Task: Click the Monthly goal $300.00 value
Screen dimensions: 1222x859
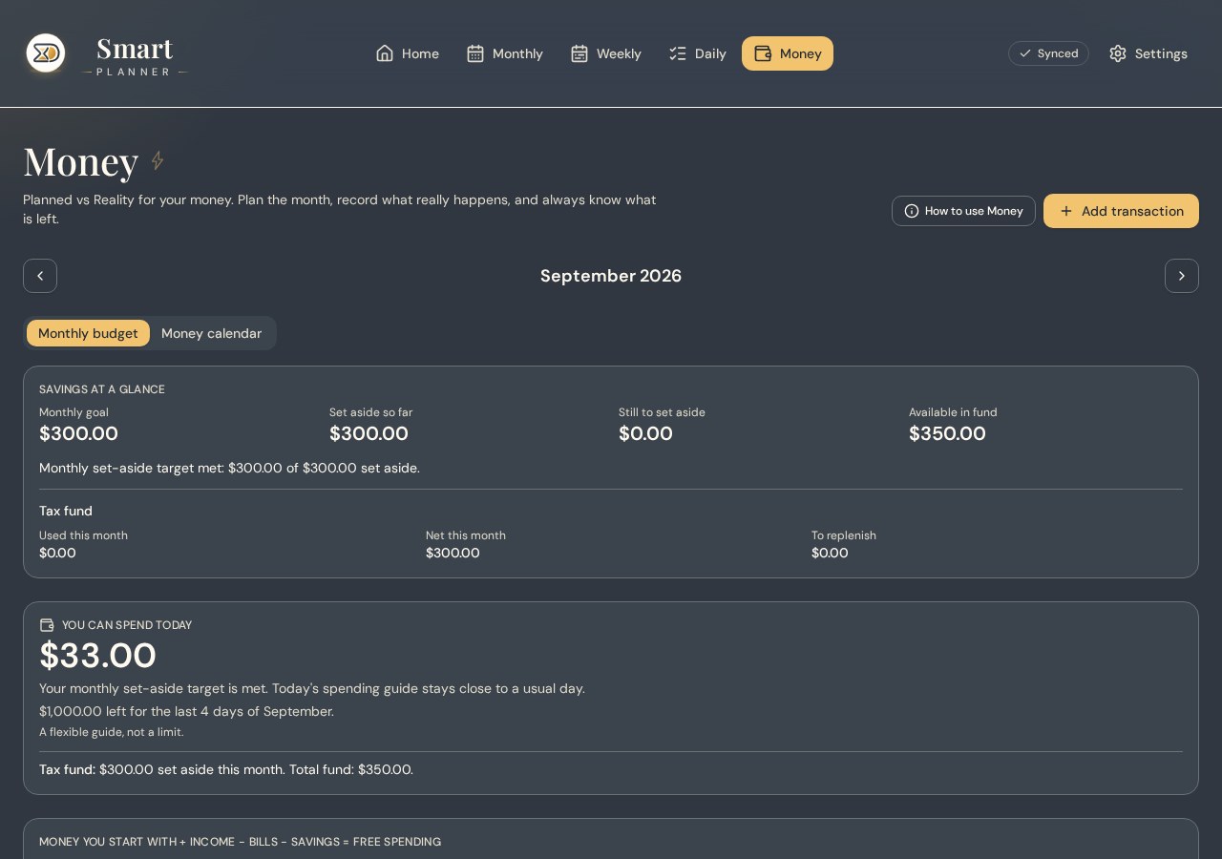Action: (x=78, y=433)
